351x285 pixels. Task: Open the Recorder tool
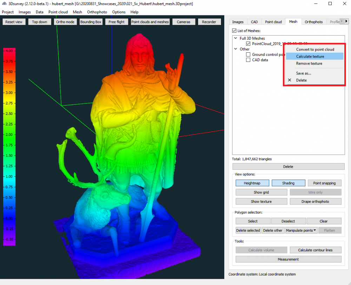pyautogui.click(x=209, y=22)
